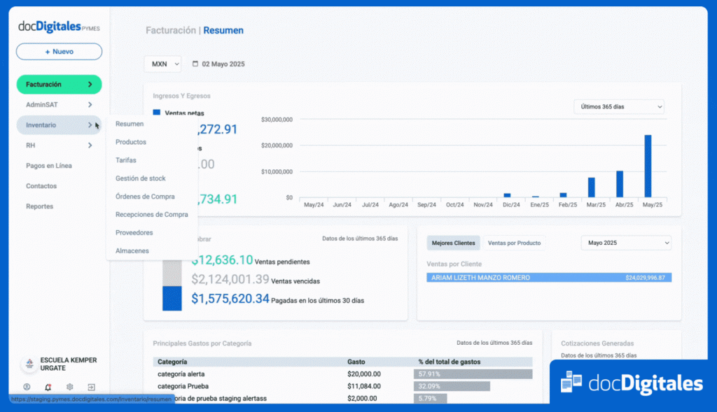Click the $20,000.00 expense cell
The width and height of the screenshot is (717, 412).
(364, 374)
